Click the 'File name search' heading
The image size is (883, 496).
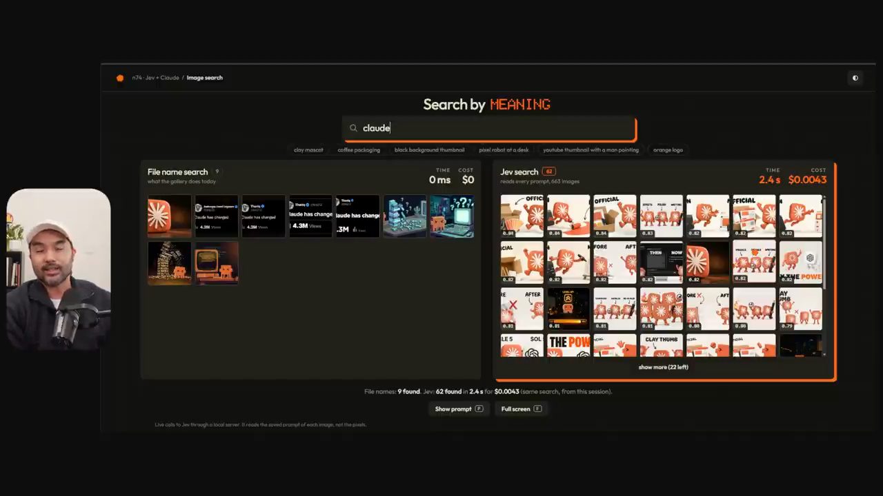coord(177,172)
